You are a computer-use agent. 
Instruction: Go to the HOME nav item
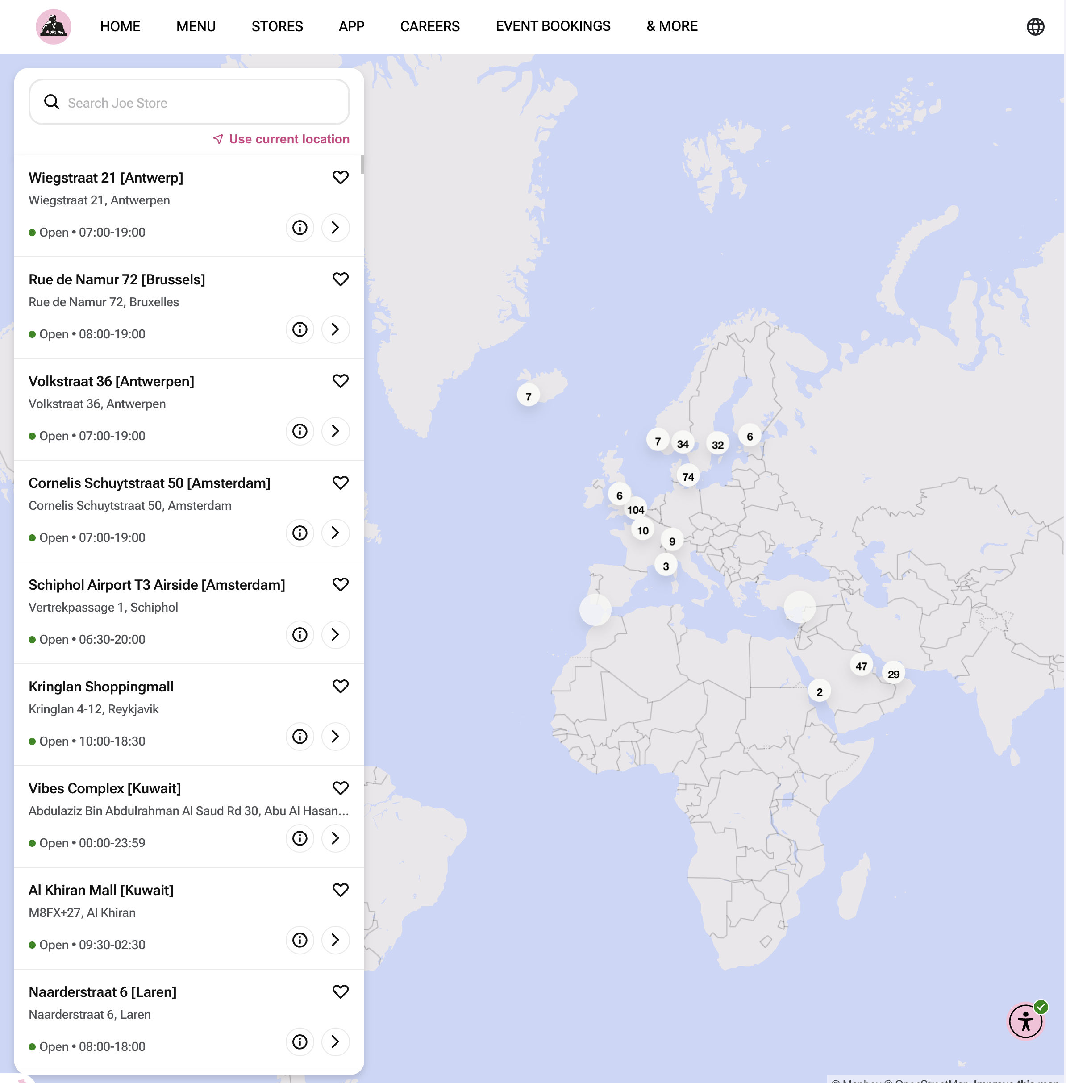(121, 26)
